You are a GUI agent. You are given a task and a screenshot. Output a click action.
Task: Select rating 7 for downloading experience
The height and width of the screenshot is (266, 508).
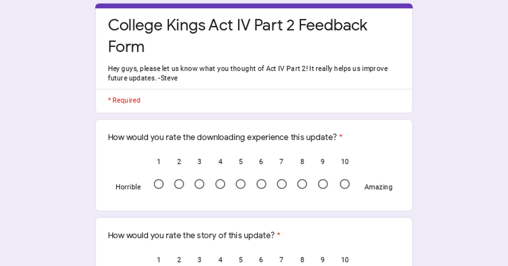point(282,184)
